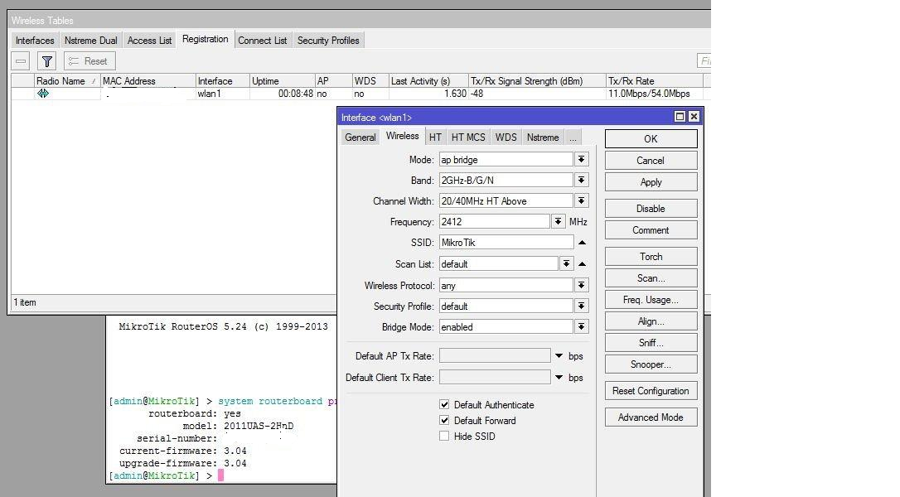This screenshot has width=900, height=497.
Task: Click the Default AP Tx Rate field
Action: point(495,356)
